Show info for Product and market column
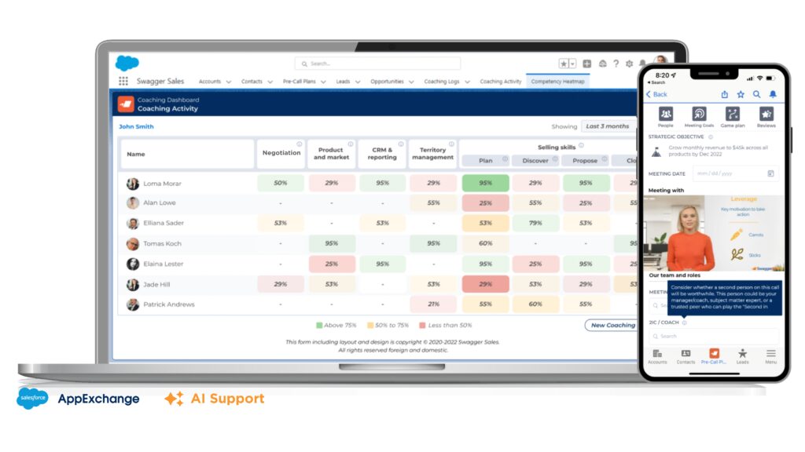The image size is (805, 452). tap(351, 144)
